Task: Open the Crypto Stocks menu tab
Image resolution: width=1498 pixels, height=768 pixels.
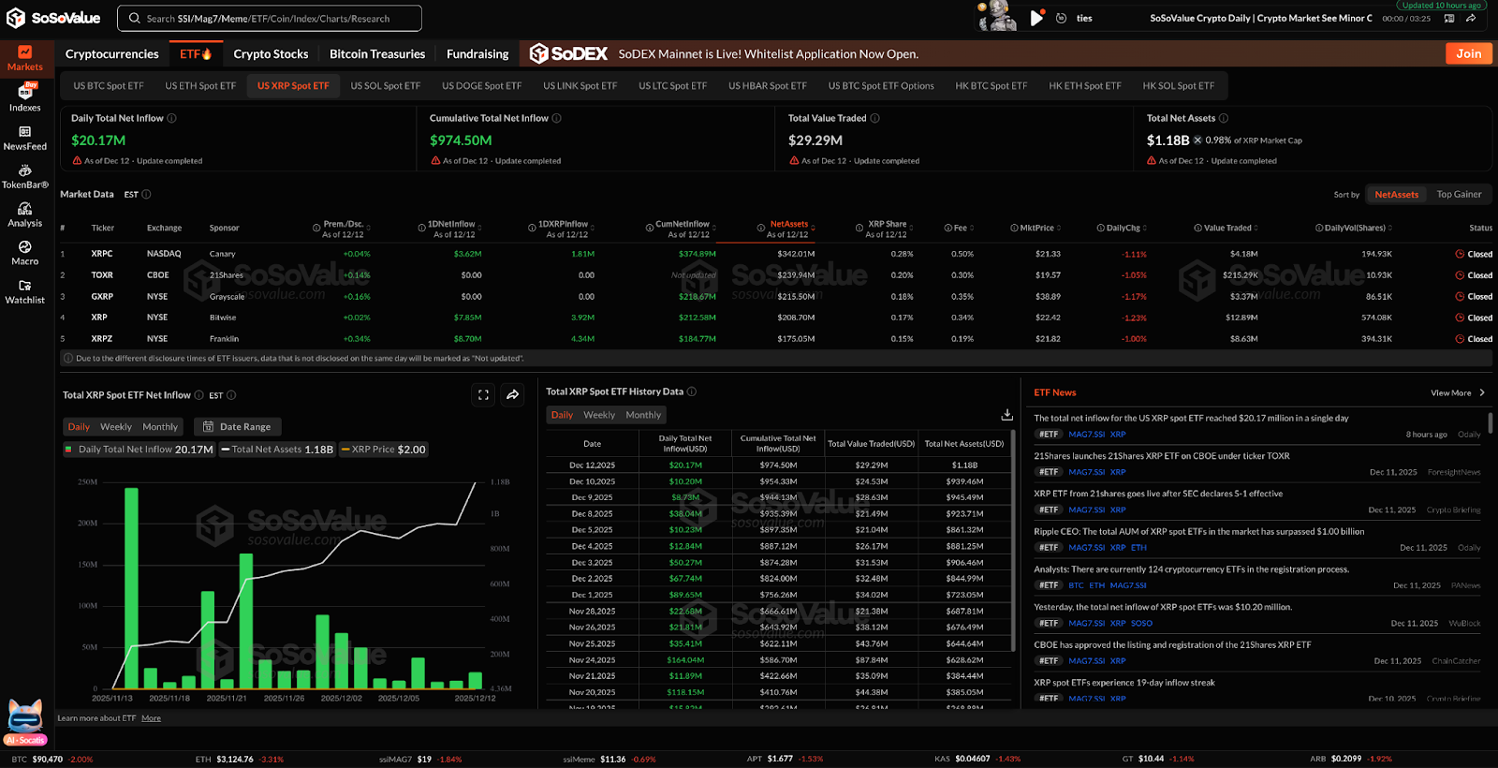Action: tap(271, 54)
